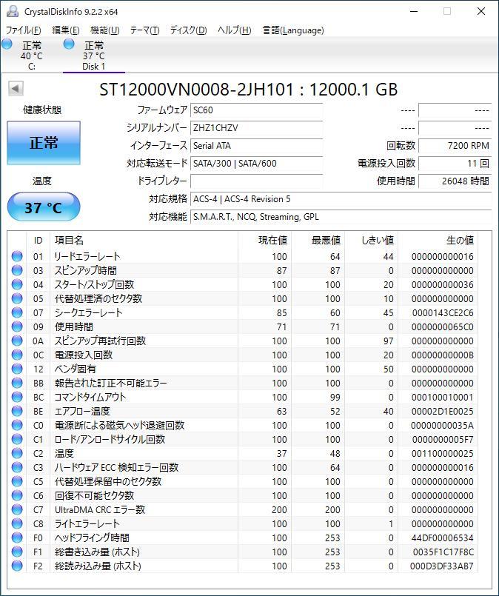The height and width of the screenshot is (596, 499).
Task: Click the previous disk arrow button
Action: 16,89
